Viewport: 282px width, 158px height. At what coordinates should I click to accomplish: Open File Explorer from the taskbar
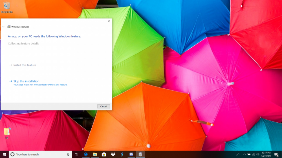point(95,154)
